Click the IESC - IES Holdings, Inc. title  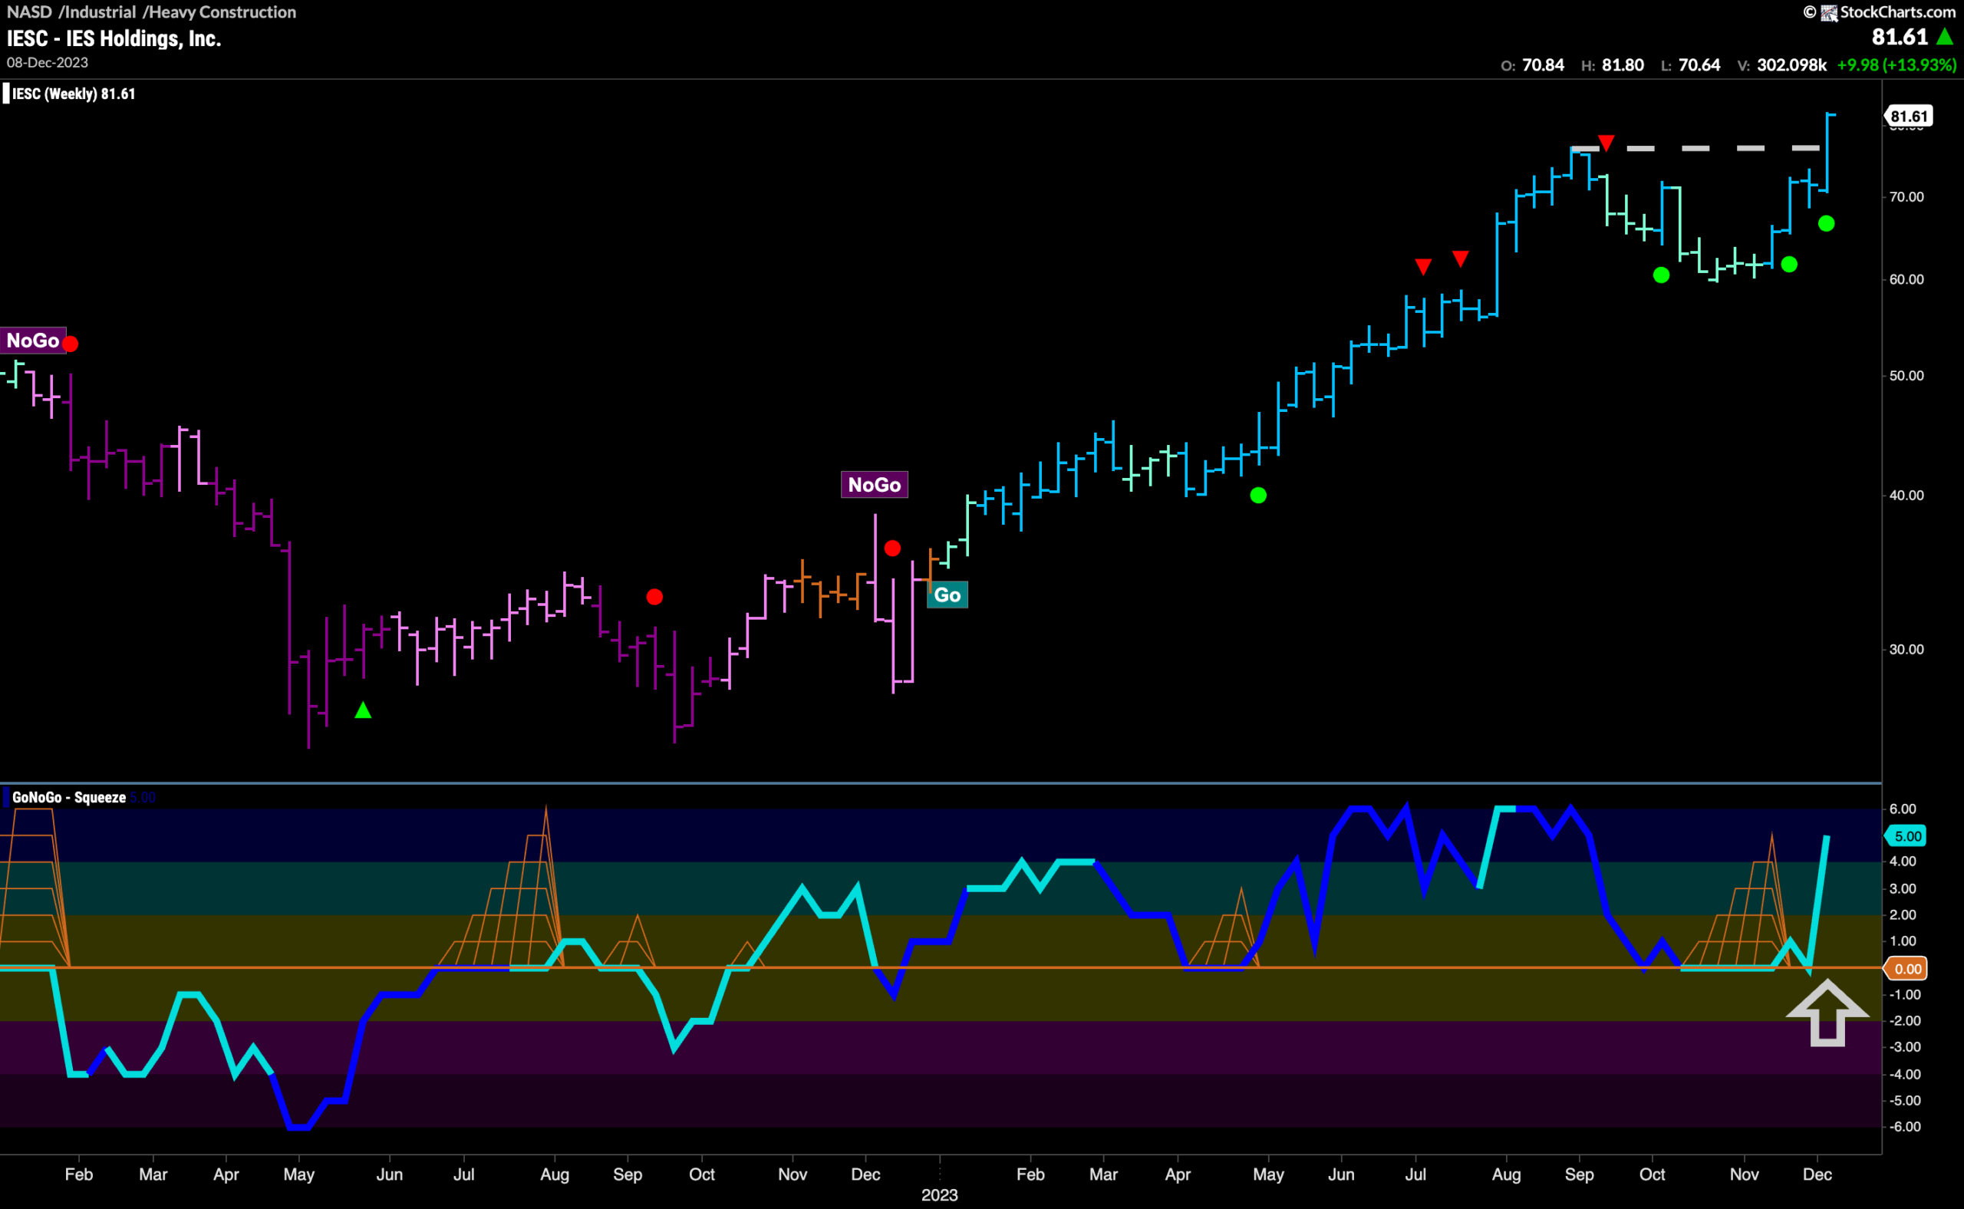(x=114, y=38)
